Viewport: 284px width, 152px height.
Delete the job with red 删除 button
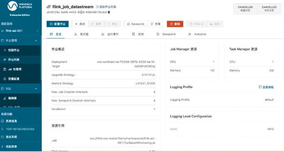click(175, 24)
